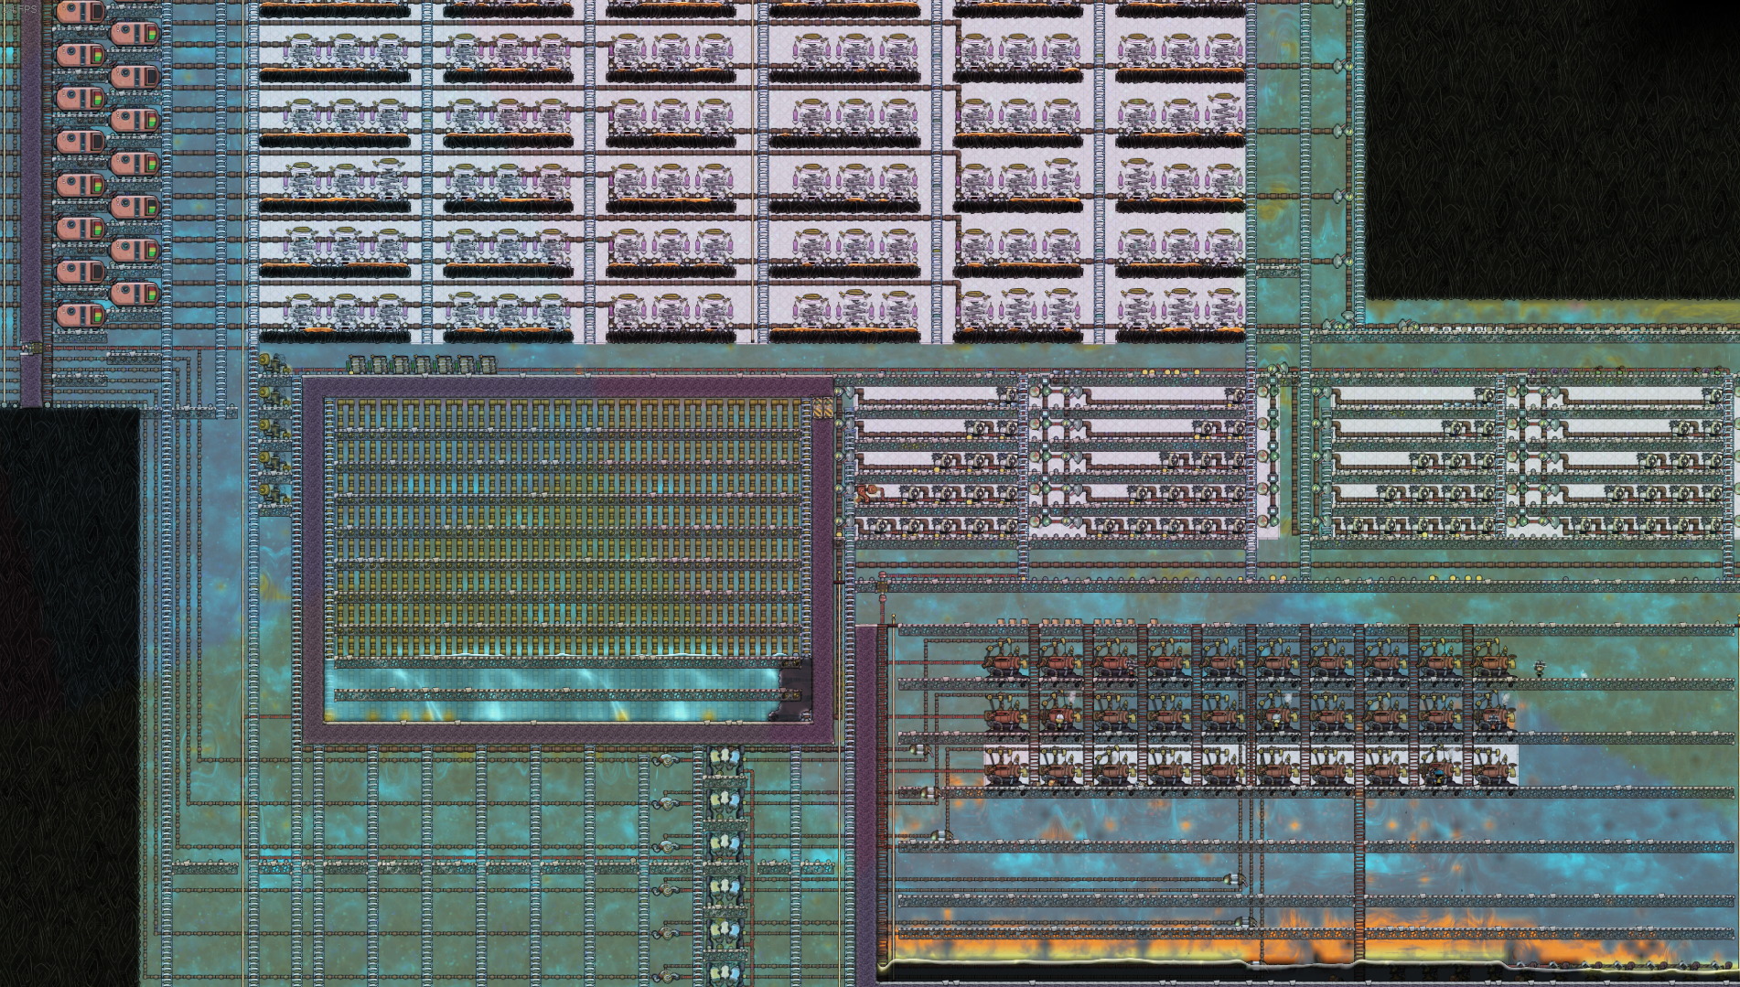The width and height of the screenshot is (1740, 987).
Task: Click the topmost gas pump beside the electrolyzers
Action: click(665, 761)
